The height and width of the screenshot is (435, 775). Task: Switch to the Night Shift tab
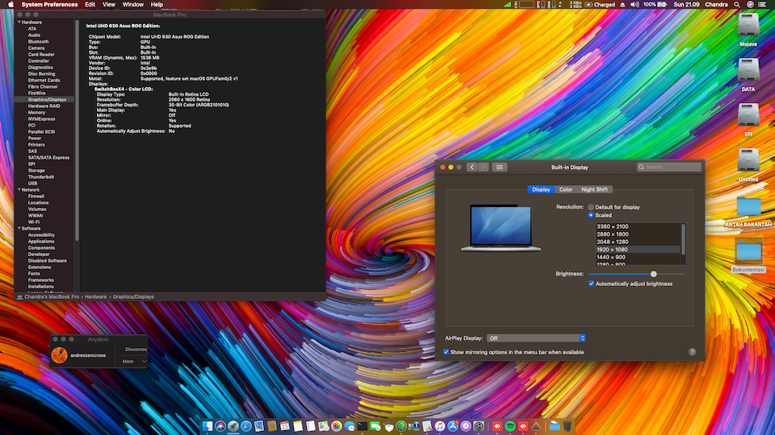[x=594, y=189]
